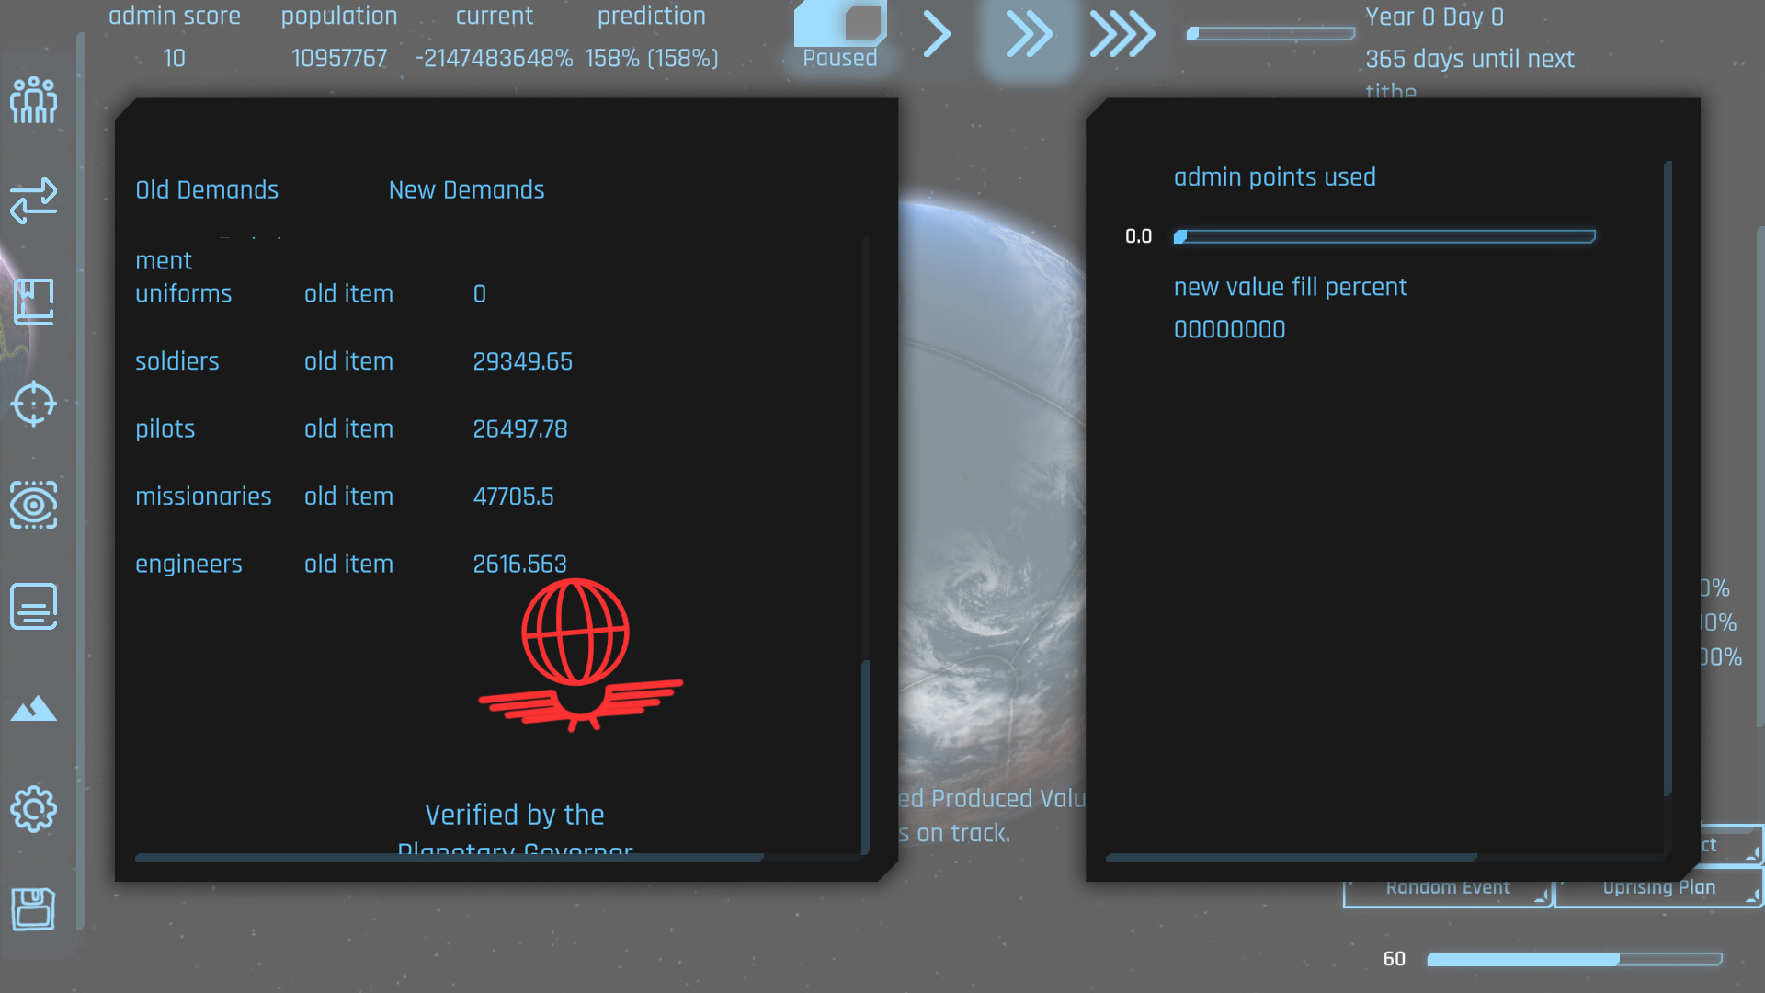The width and height of the screenshot is (1765, 993).
Task: Open settings gear icon
Action: (34, 809)
